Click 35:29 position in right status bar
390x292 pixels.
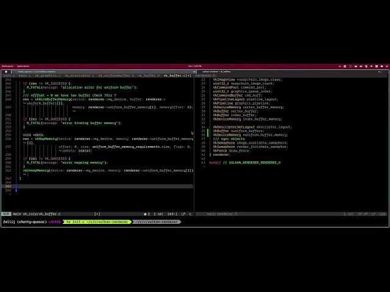362,214
